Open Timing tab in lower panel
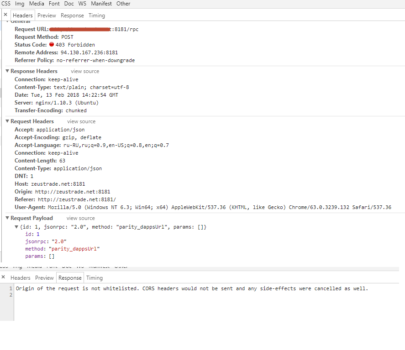Image resolution: width=405 pixels, height=350 pixels. (x=94, y=278)
